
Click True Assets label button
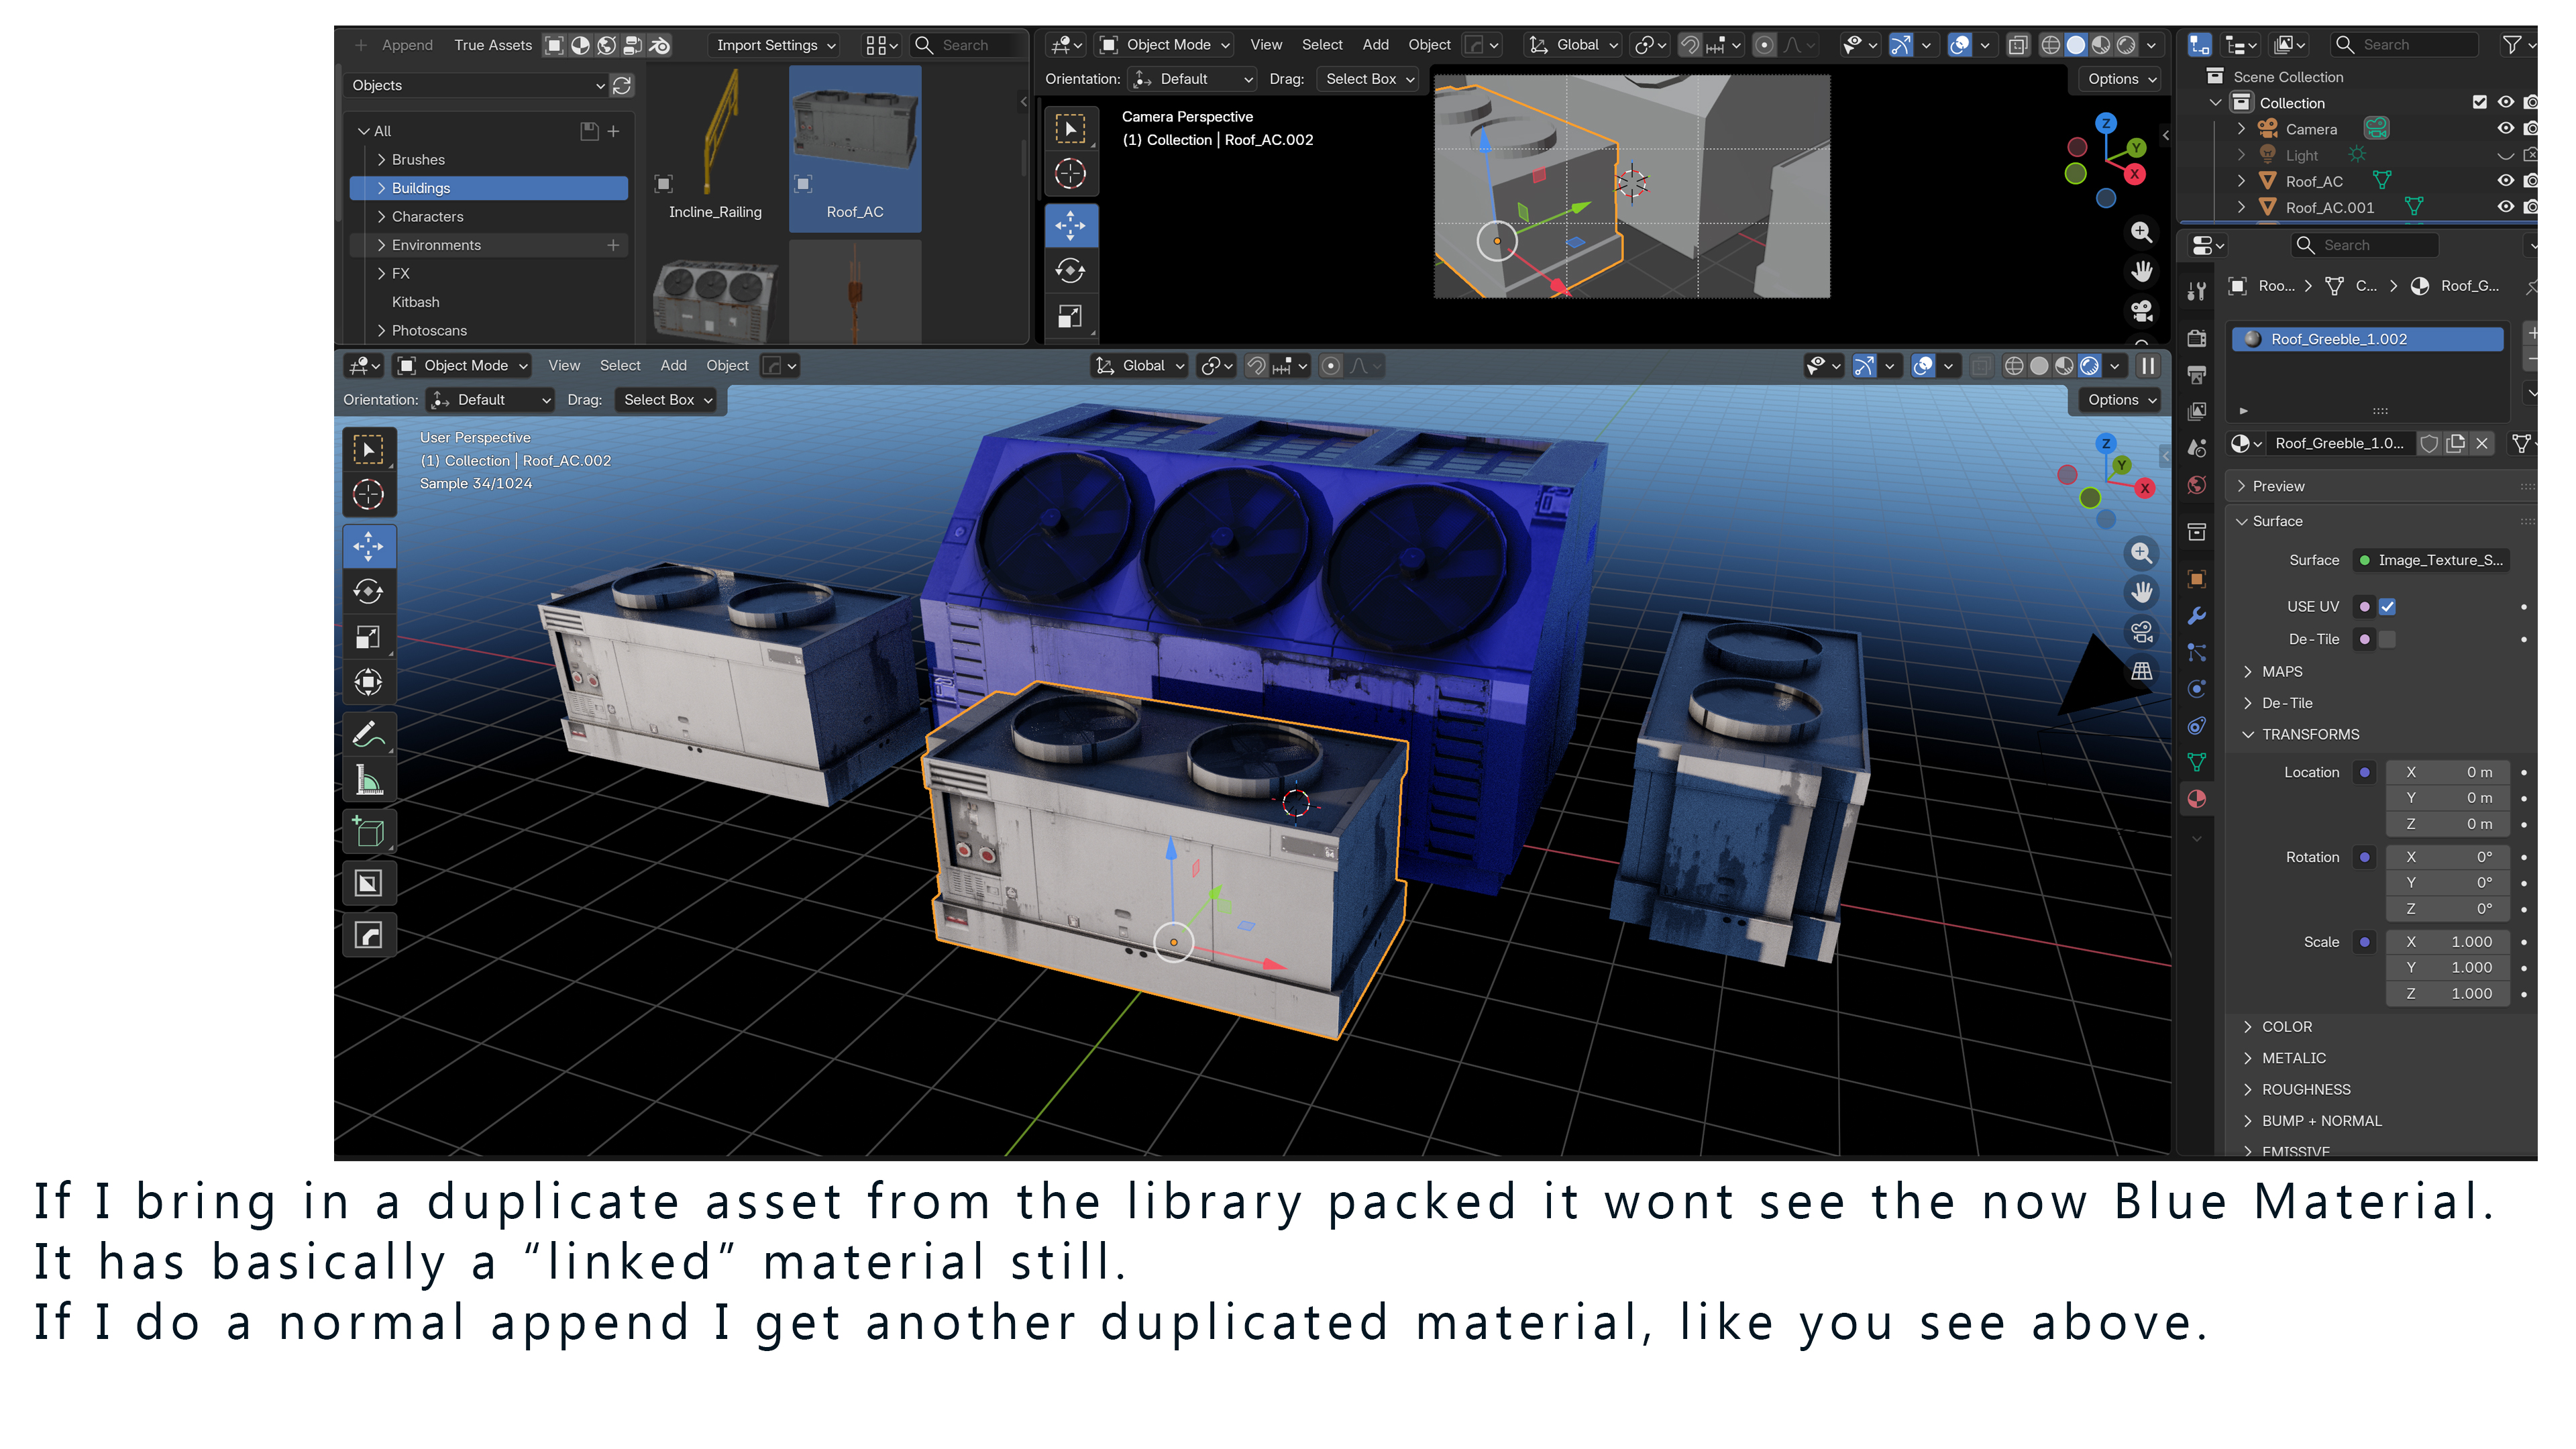click(x=493, y=45)
